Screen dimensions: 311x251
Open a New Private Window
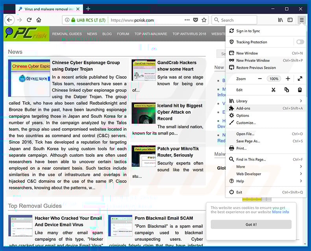point(266,60)
